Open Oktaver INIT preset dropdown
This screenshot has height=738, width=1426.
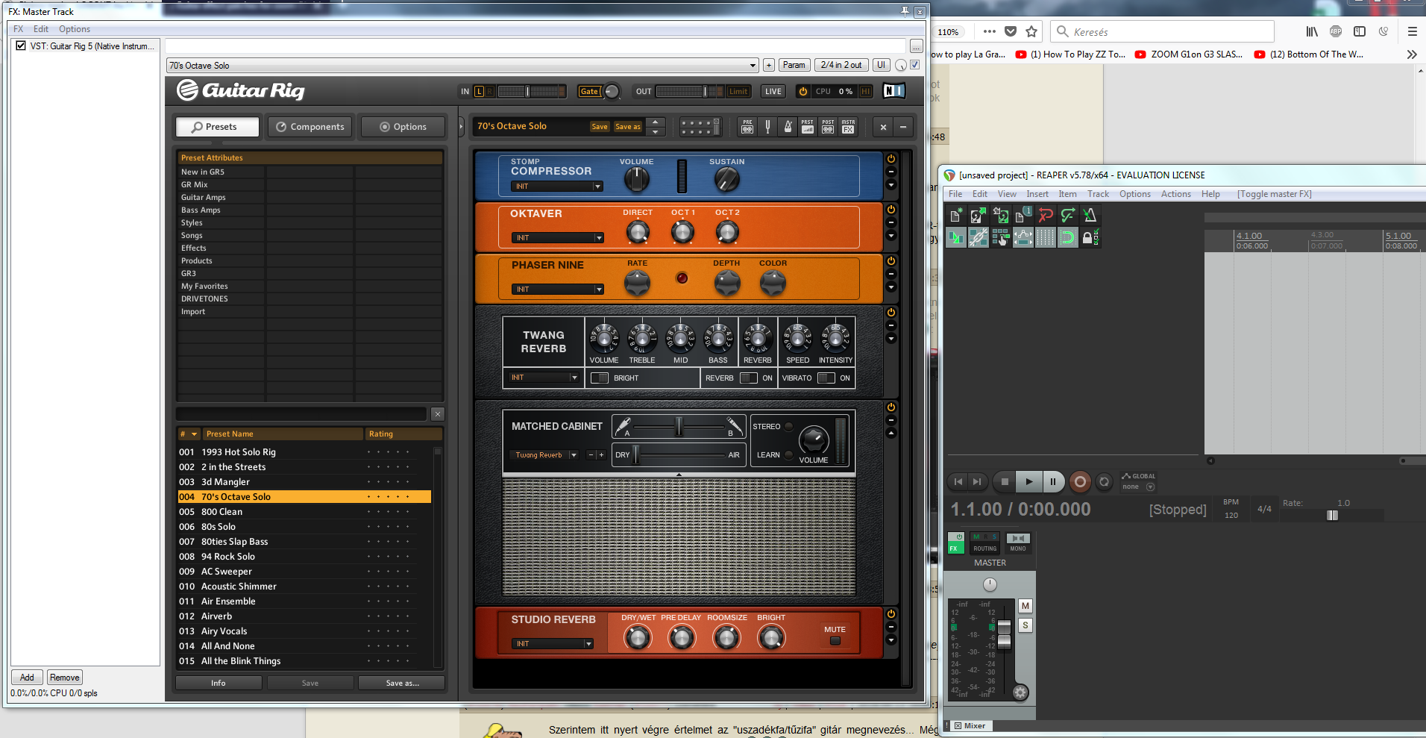(558, 238)
